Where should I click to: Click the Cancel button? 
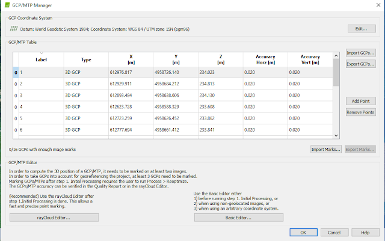(334, 233)
